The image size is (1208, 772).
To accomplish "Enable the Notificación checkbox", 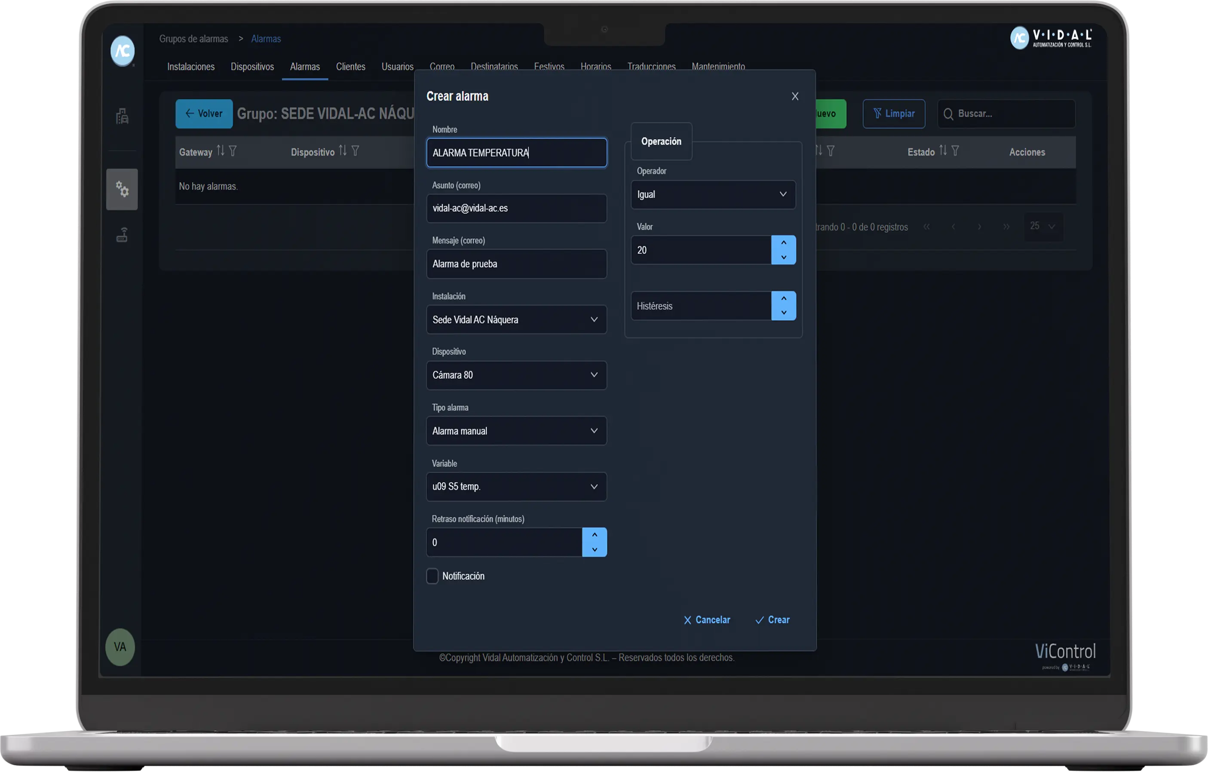I will pyautogui.click(x=432, y=576).
